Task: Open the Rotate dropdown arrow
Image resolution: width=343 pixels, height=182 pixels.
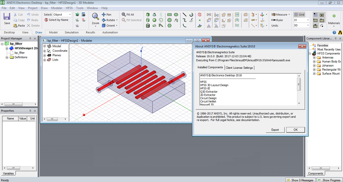Action: (x=117, y=20)
